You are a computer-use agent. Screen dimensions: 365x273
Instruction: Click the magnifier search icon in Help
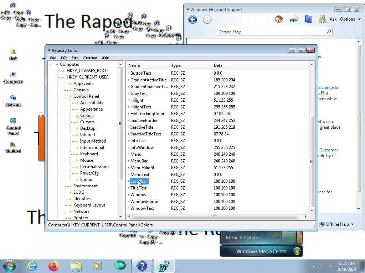click(x=329, y=31)
